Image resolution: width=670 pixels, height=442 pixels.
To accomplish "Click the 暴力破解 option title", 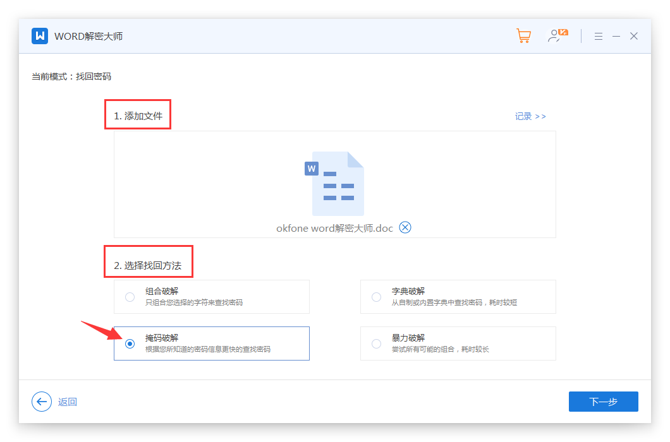I will point(408,338).
